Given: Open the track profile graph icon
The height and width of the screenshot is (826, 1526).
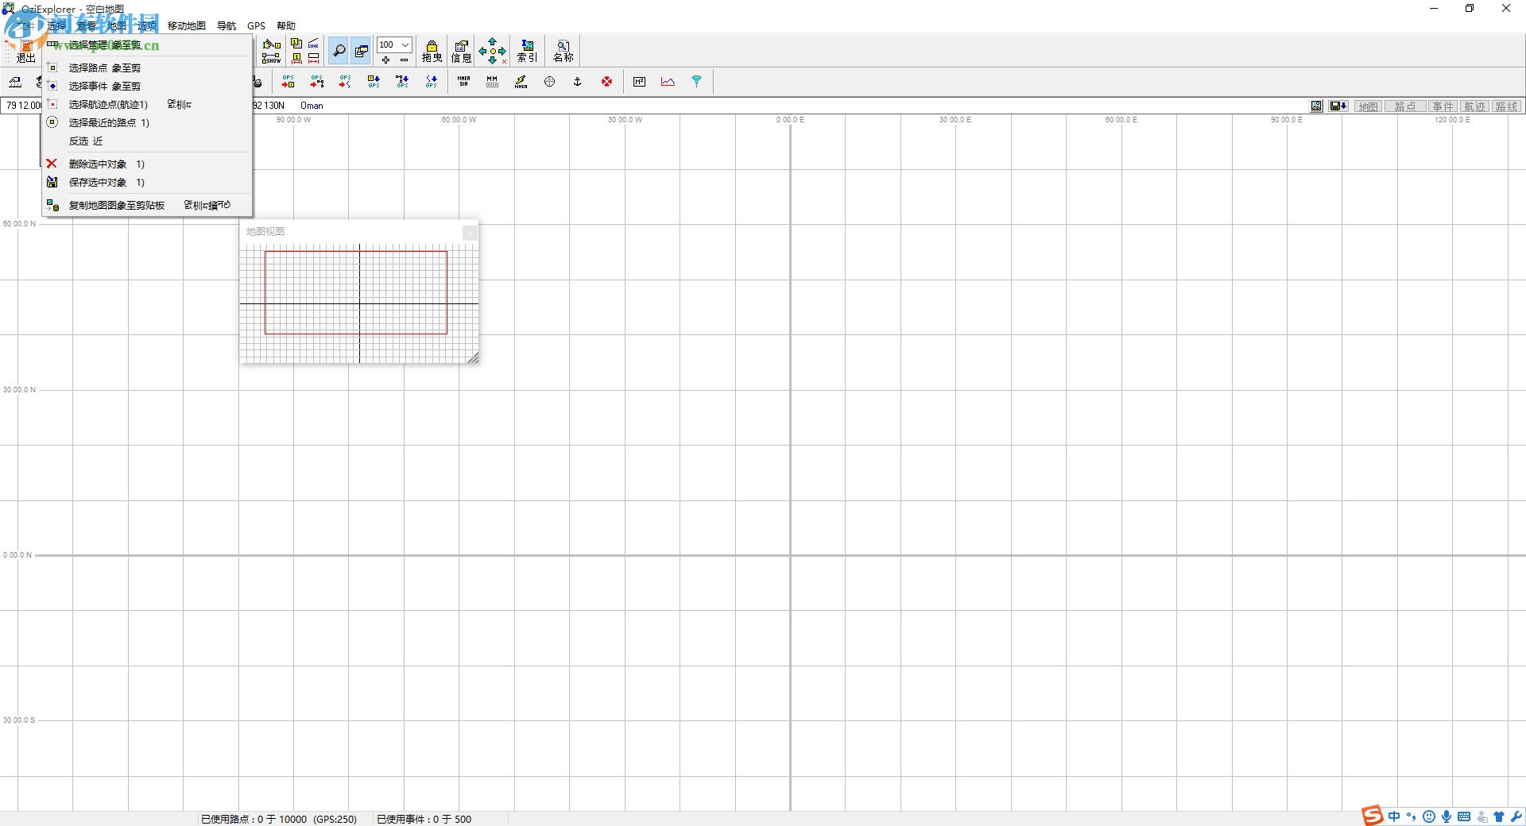Looking at the screenshot, I should pos(668,81).
